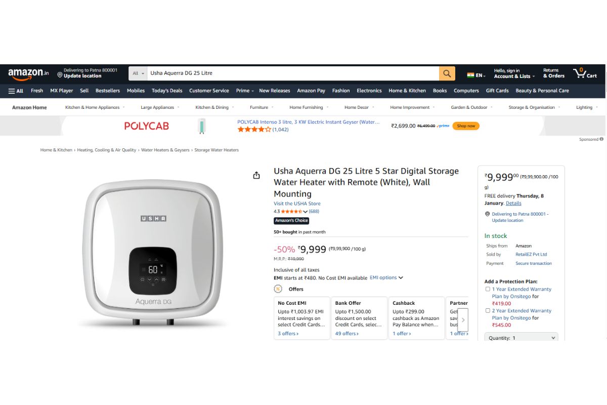Open the All search category dropdown

(x=138, y=73)
